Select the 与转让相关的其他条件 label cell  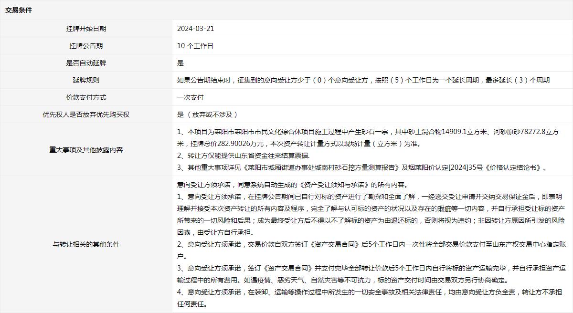(x=86, y=244)
